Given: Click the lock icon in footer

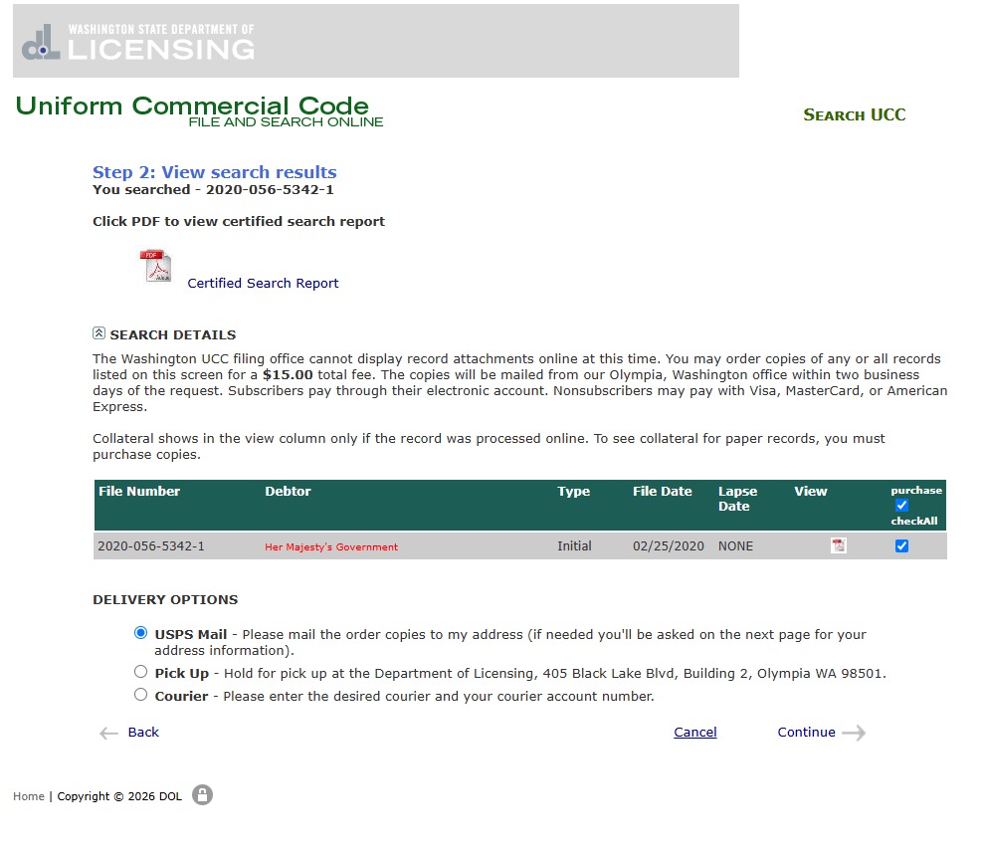Looking at the screenshot, I should point(202,795).
